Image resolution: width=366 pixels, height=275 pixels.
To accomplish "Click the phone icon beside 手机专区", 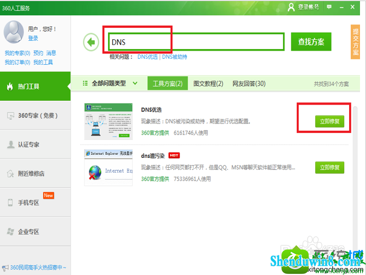I will [x=10, y=203].
